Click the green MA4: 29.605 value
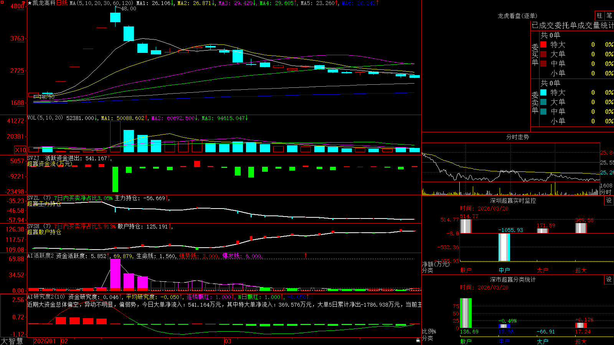Image resolution: width=614 pixels, height=345 pixels. click(278, 3)
